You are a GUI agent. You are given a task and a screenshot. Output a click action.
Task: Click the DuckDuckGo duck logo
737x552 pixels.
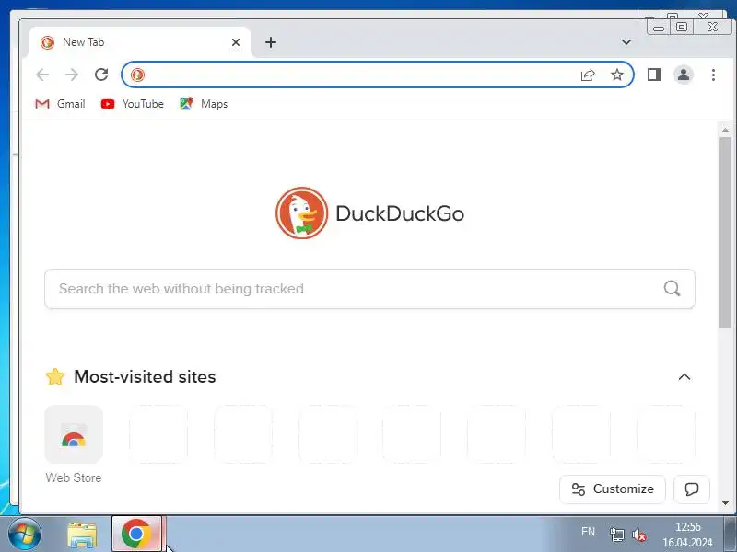[x=302, y=213]
